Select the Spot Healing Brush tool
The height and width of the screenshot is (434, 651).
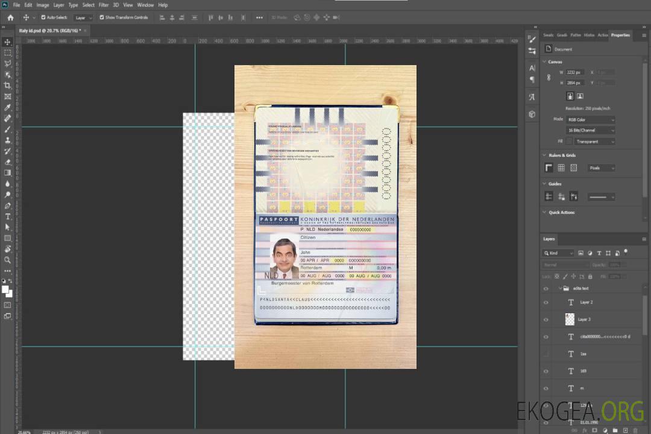(7, 118)
